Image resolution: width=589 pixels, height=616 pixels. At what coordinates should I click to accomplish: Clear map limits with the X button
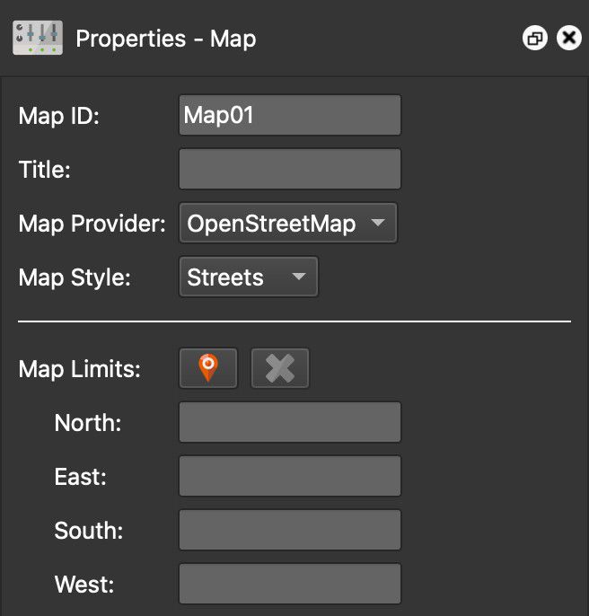coord(280,368)
